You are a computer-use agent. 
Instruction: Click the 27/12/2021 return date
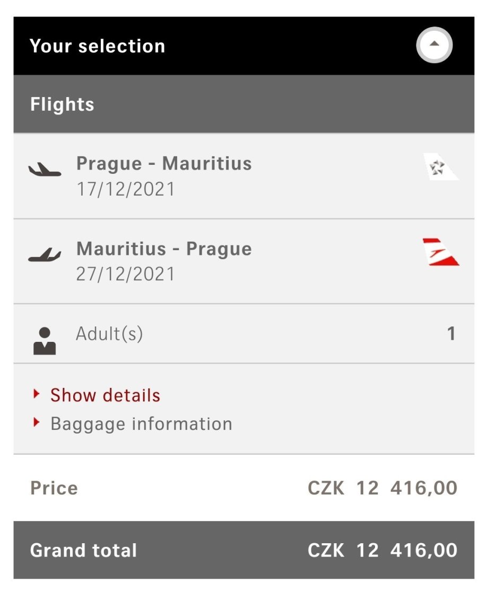coord(125,274)
